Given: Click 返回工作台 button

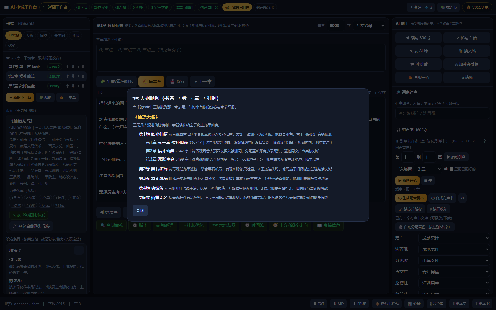Looking at the screenshot, I should (x=55, y=7).
